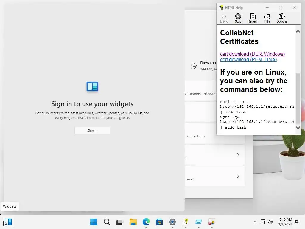
Task: Go Back in HTML Help
Action: click(224, 18)
